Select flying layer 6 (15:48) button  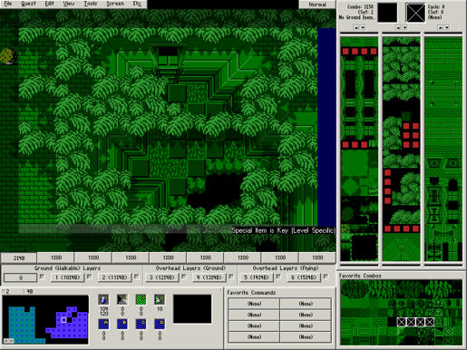tap(304, 277)
